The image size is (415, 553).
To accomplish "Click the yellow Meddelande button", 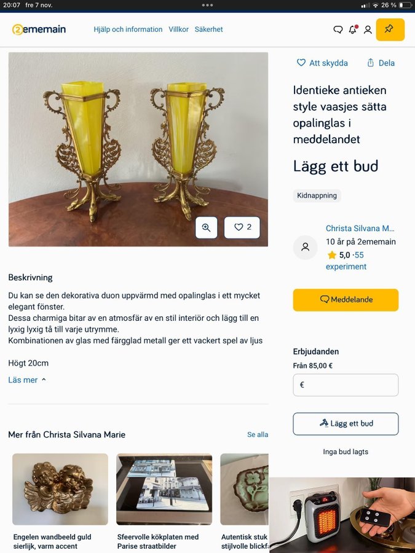I will pos(346,300).
